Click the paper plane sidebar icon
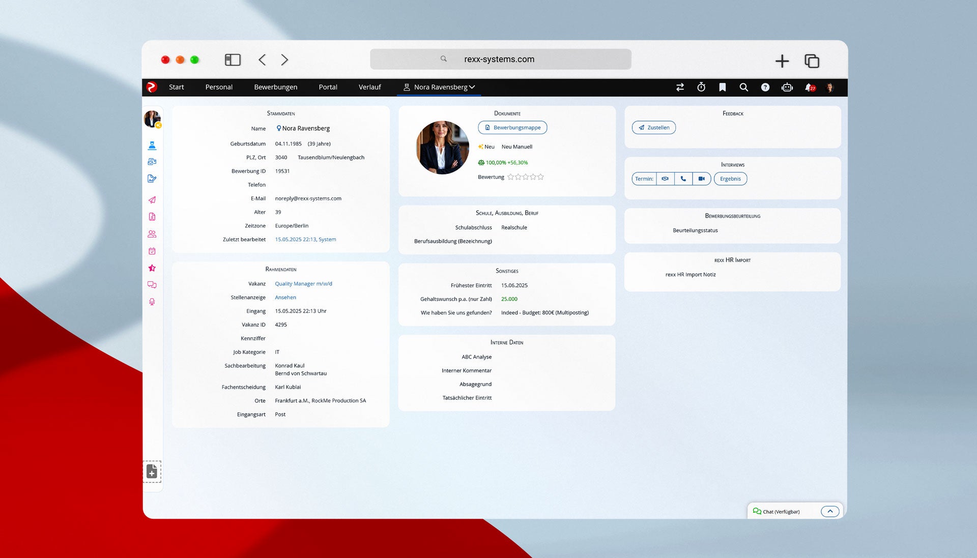The height and width of the screenshot is (558, 977). pos(152,200)
